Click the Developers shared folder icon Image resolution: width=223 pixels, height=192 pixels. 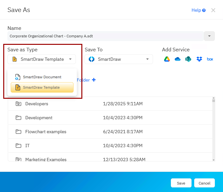tap(18, 104)
